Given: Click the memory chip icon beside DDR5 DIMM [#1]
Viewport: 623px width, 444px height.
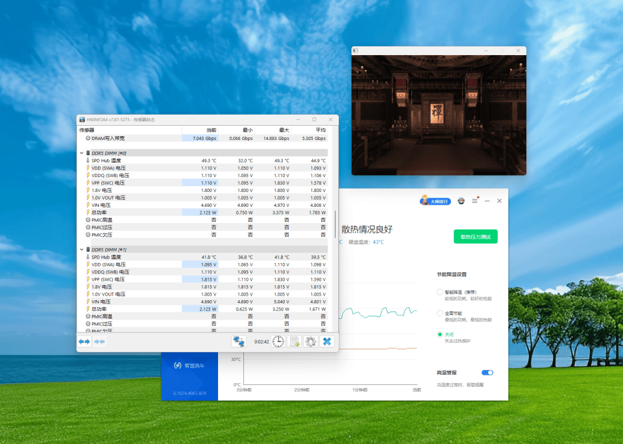Looking at the screenshot, I should [x=88, y=250].
